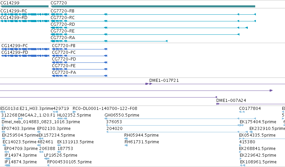Select protein CG14299-PC
Screen dimensions: 285x167
click(14, 46)
